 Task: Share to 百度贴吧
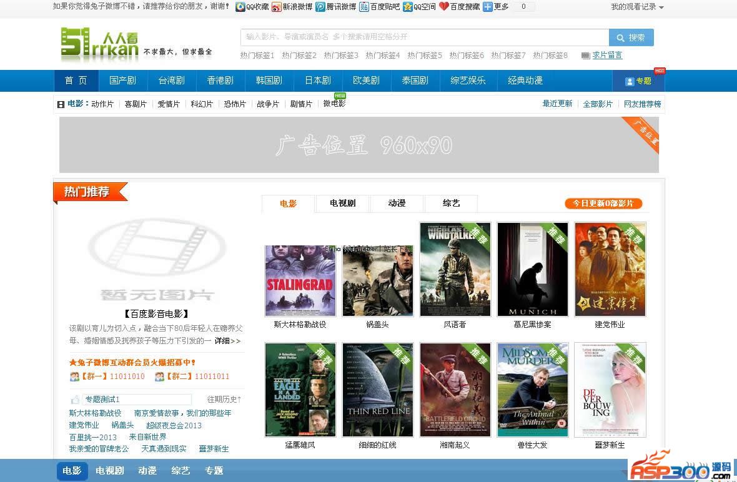tap(380, 7)
